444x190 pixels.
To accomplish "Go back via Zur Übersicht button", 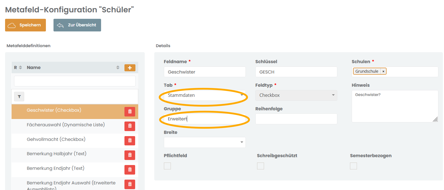I will tap(77, 25).
